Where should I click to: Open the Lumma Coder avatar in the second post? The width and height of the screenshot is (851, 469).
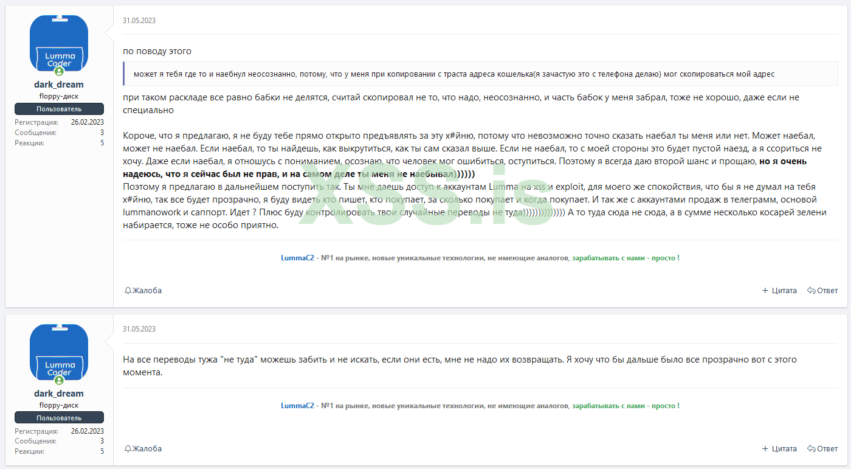pos(59,350)
